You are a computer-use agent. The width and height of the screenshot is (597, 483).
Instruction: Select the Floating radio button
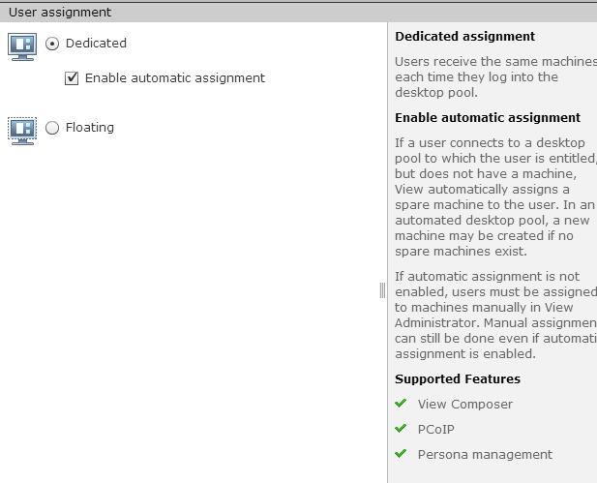[52, 128]
